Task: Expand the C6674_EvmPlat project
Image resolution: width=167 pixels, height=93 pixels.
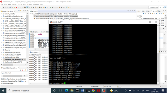Action: coord(1,14)
